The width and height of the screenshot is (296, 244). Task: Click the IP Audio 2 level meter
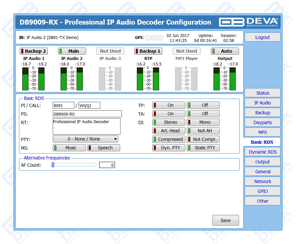point(72,79)
